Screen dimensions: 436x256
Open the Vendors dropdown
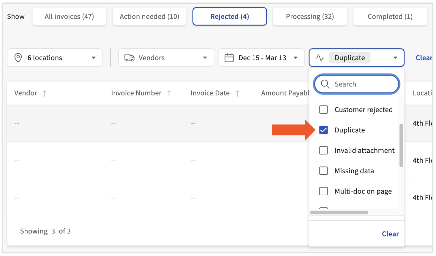(x=205, y=58)
